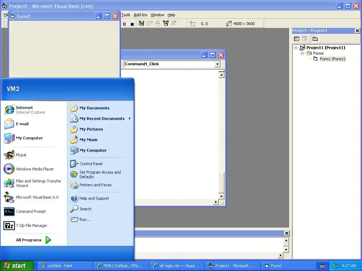The width and height of the screenshot is (362, 271).
Task: Collapse the Forms folder node
Action: tap(302, 54)
